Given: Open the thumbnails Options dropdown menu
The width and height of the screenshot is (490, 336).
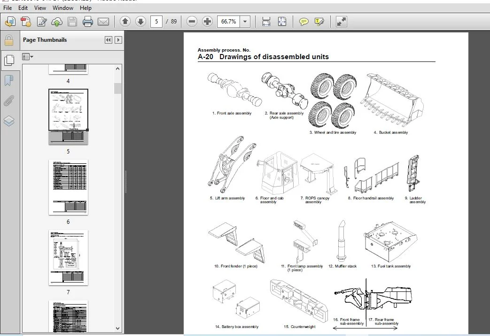Looking at the screenshot, I should pyautogui.click(x=28, y=57).
